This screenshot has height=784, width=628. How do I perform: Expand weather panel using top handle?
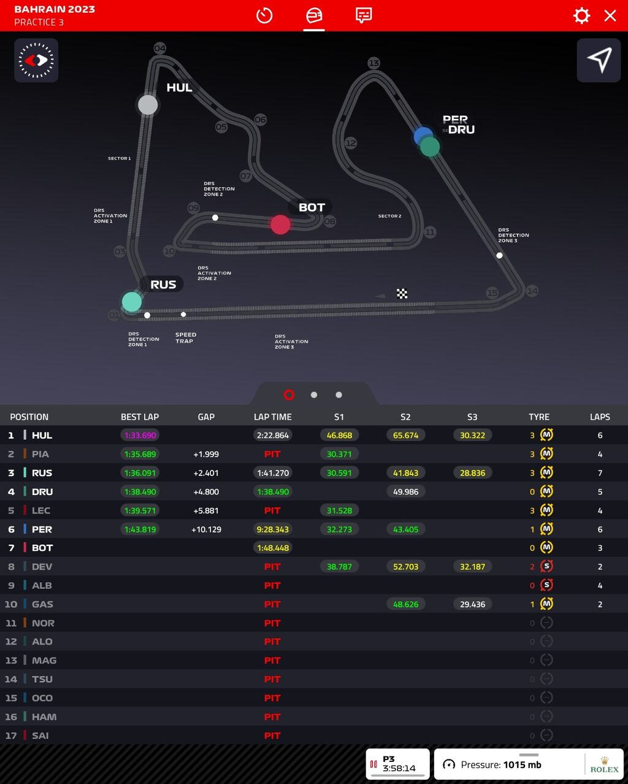(529, 755)
